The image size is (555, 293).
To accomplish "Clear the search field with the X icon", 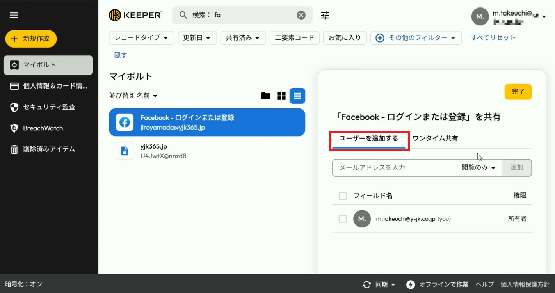I will [301, 15].
